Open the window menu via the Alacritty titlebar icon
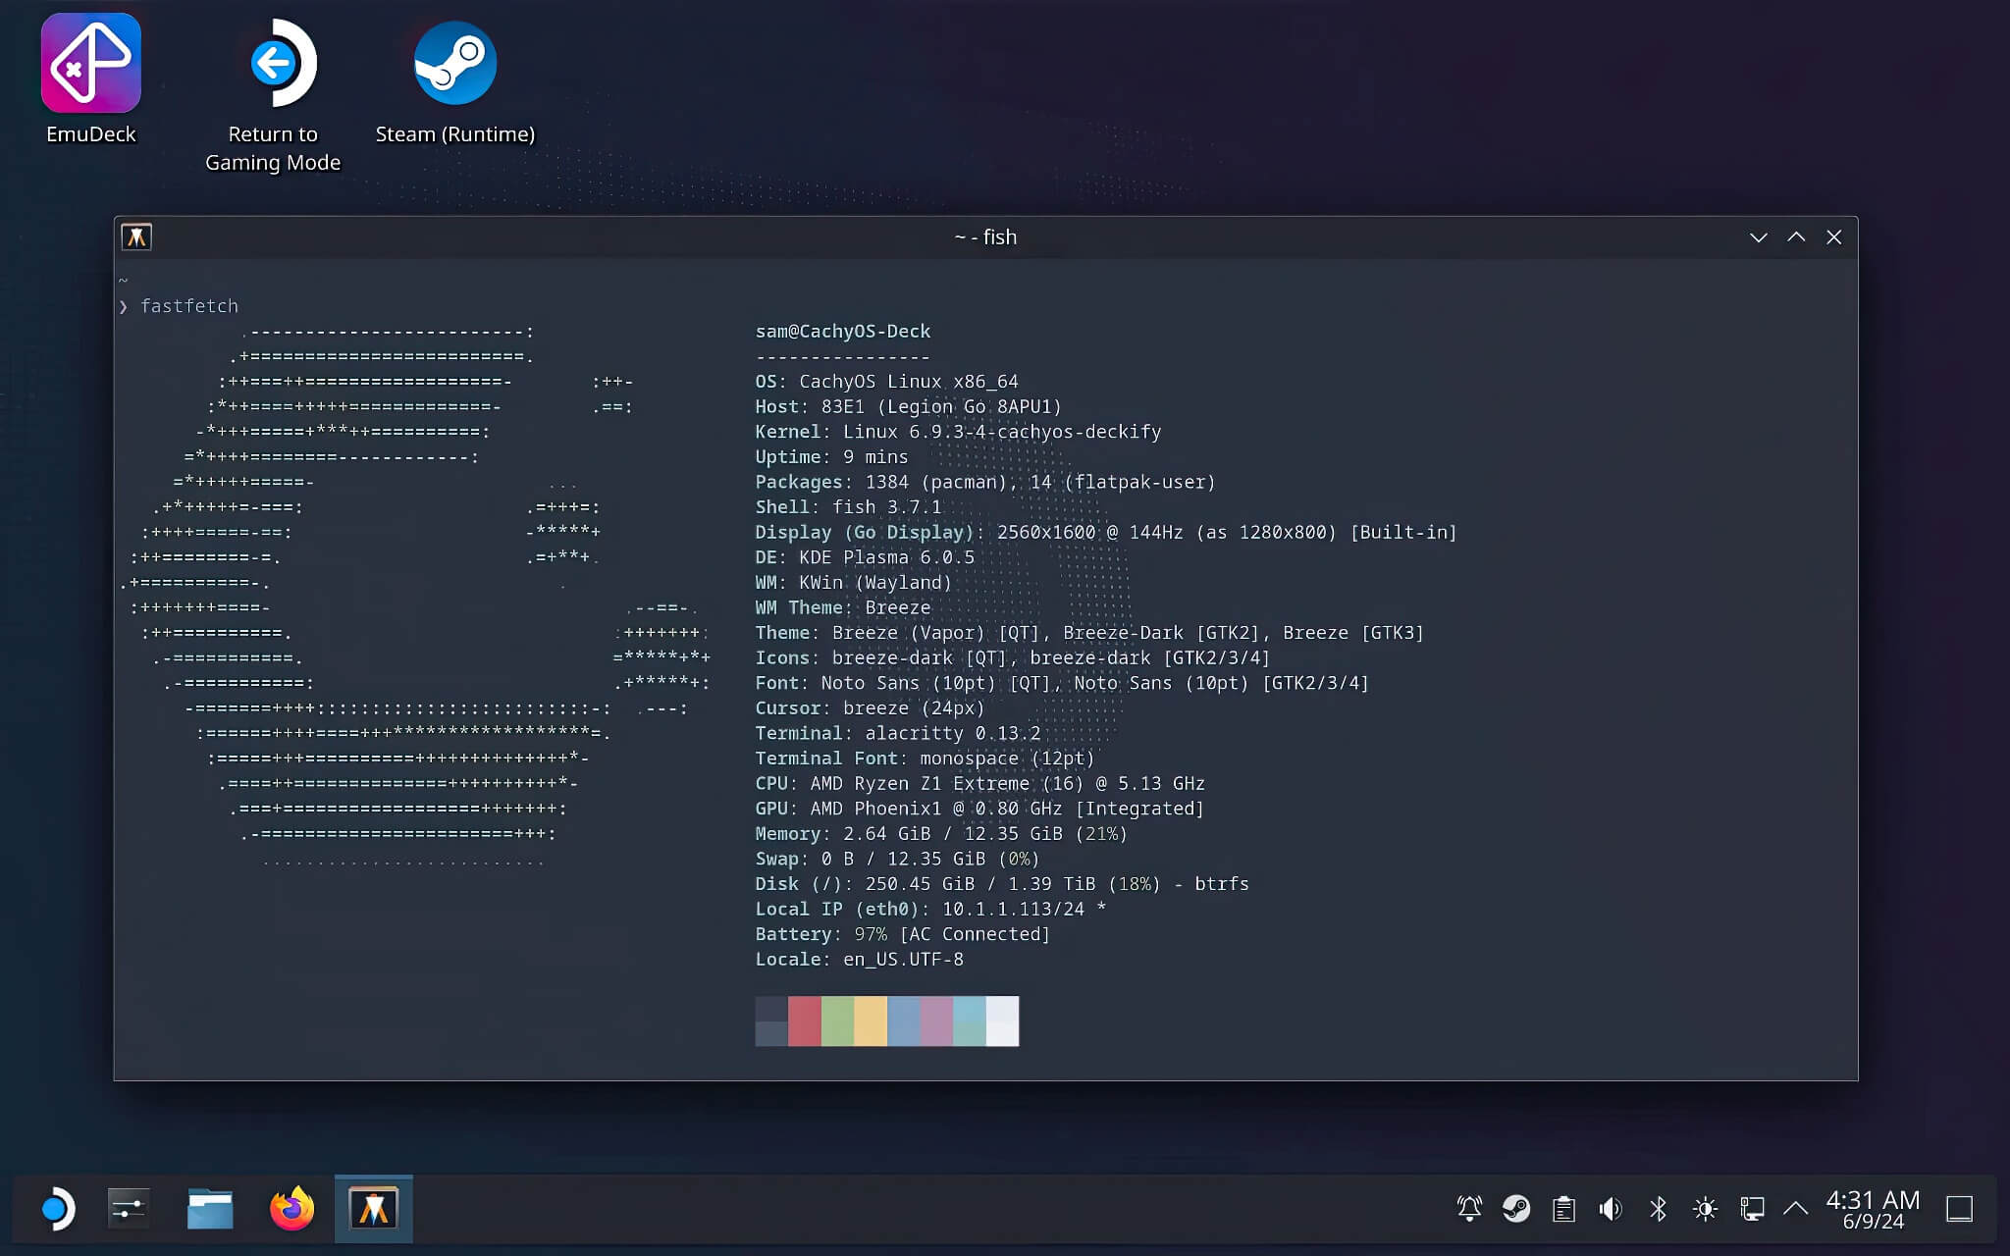This screenshot has height=1256, width=2010. pos(136,236)
